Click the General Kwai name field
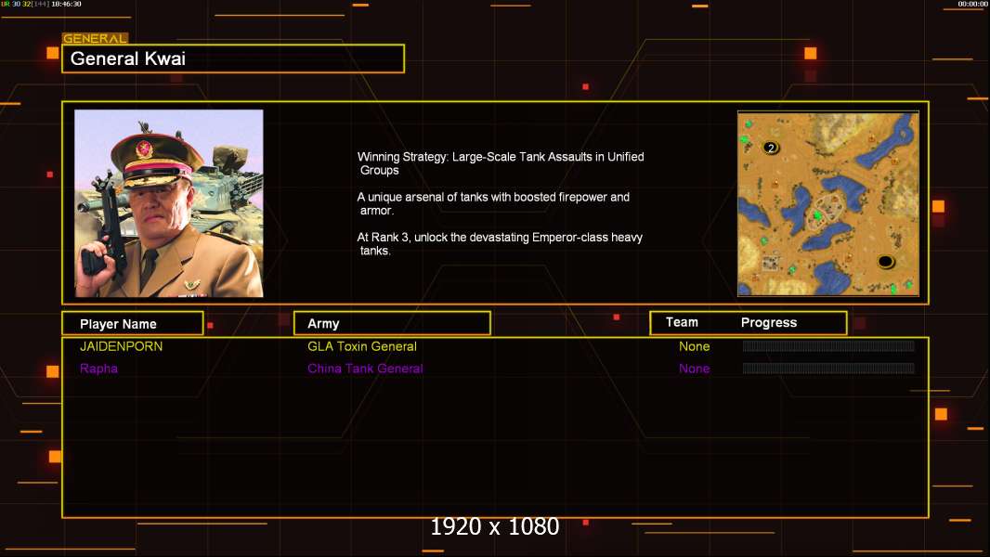The height and width of the screenshot is (557, 990). tap(233, 58)
